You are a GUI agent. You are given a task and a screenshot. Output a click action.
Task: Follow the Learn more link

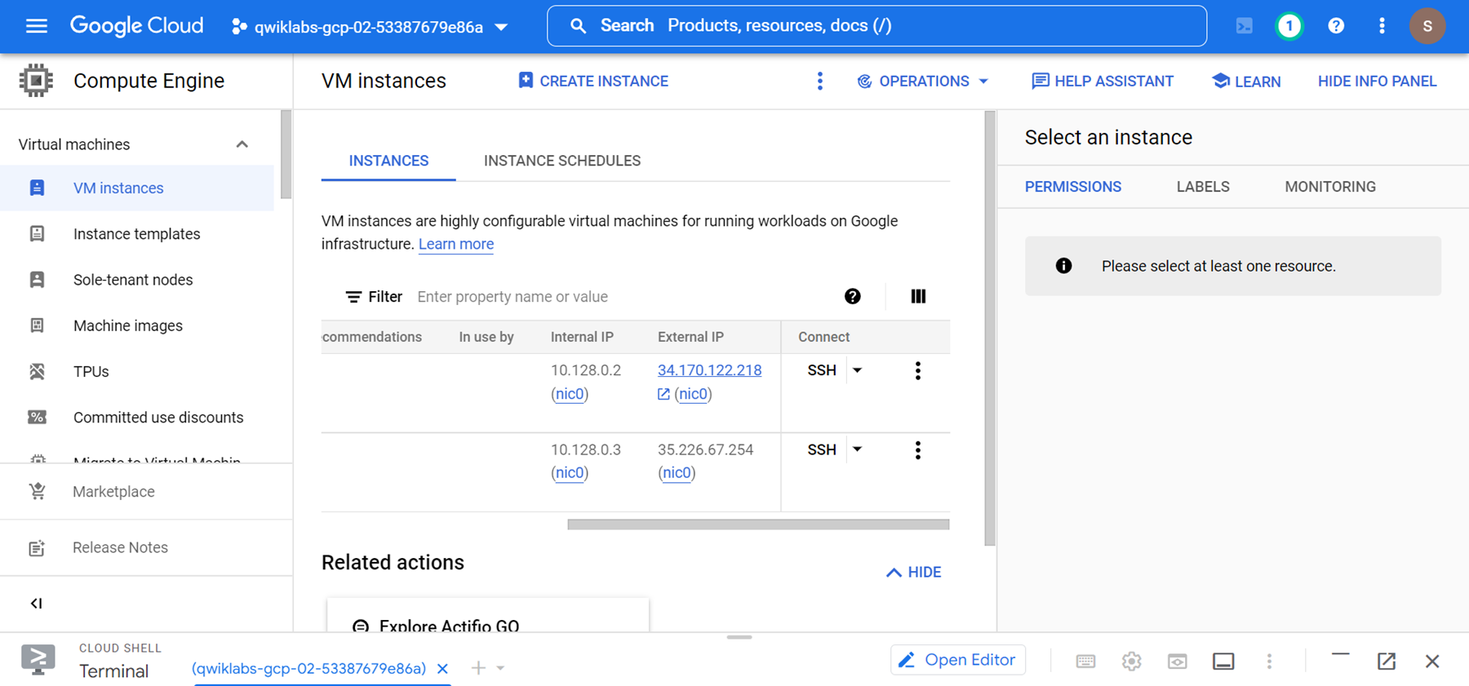coord(456,244)
